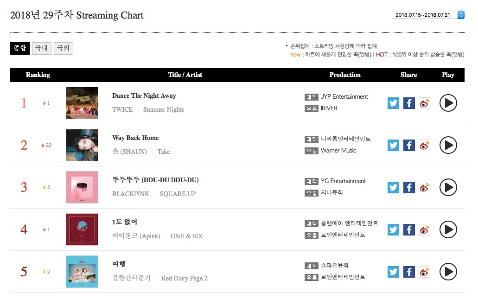Viewport: 478px width, 299px height.
Task: Open the Summer Nights album link
Action: coord(164,110)
